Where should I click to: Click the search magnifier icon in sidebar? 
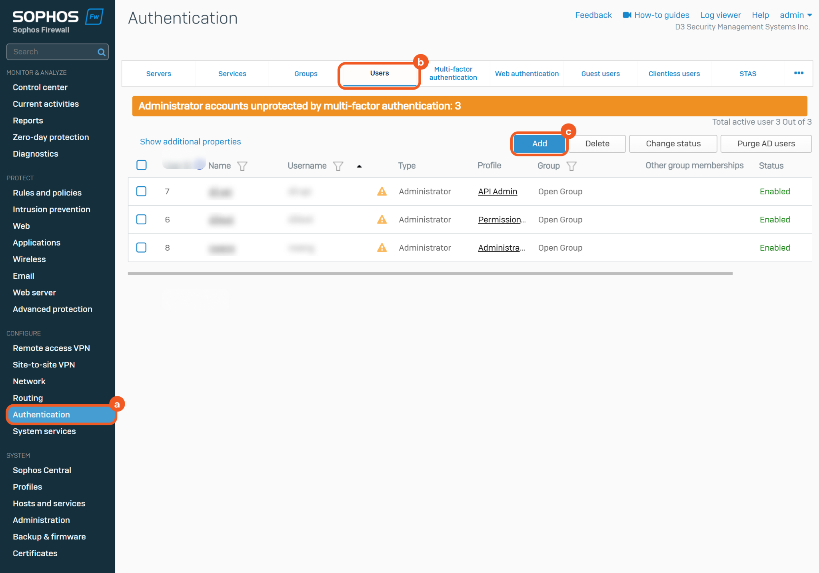[101, 52]
